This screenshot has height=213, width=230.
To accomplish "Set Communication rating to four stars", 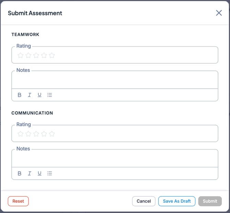I will pyautogui.click(x=44, y=134).
